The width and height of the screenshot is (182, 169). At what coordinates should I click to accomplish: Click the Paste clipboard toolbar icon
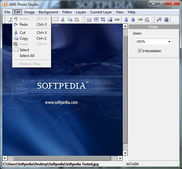(77, 19)
